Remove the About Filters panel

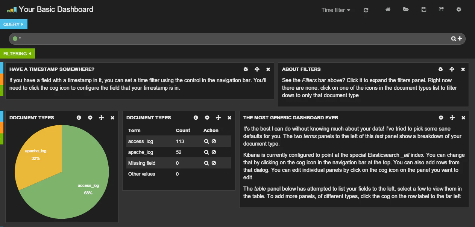463,69
